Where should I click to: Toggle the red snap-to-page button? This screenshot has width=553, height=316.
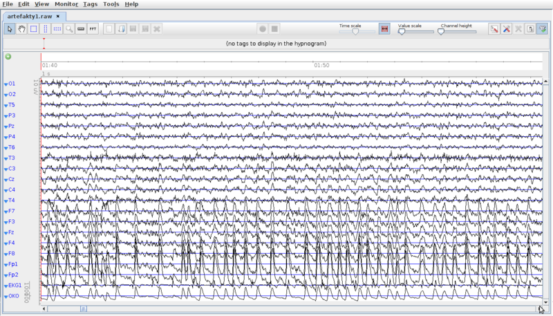click(x=384, y=29)
